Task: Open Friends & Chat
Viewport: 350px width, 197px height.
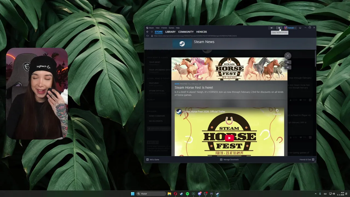Action: click(x=307, y=160)
